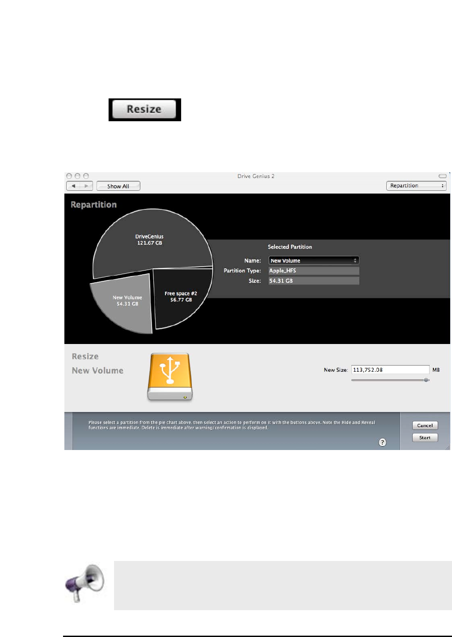
Task: Click the Size field showing 54.31 GB
Action: point(314,281)
